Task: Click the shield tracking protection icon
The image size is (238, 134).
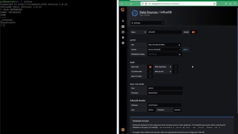Action: pyautogui.click(x=142, y=4)
